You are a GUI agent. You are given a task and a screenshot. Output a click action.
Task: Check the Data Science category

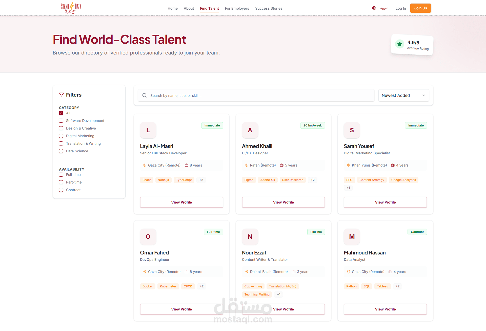pyautogui.click(x=61, y=151)
